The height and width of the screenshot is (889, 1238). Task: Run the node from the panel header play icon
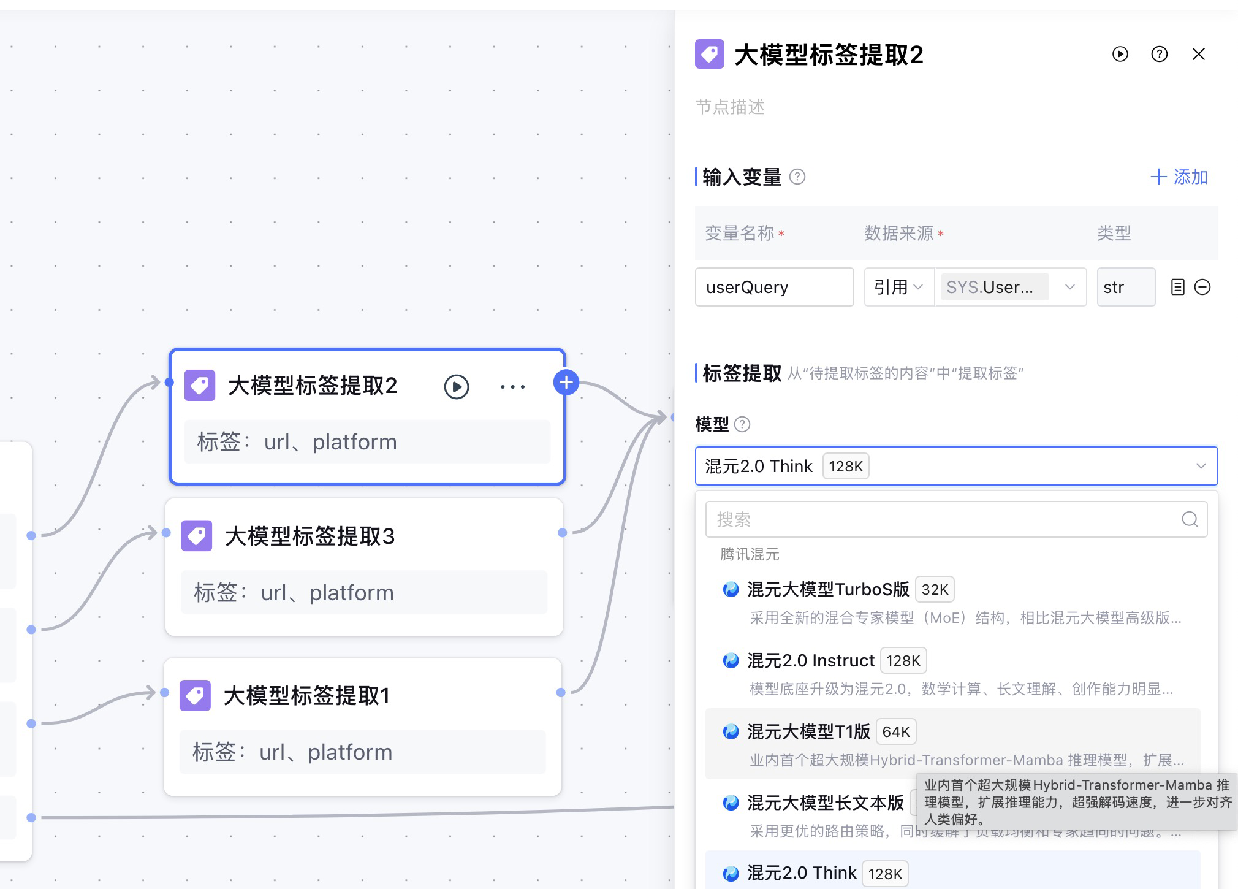pos(1120,54)
